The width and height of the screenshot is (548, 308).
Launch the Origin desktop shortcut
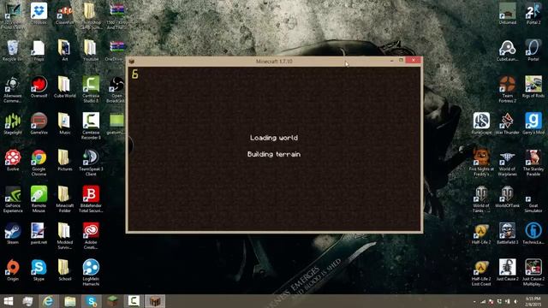13,270
